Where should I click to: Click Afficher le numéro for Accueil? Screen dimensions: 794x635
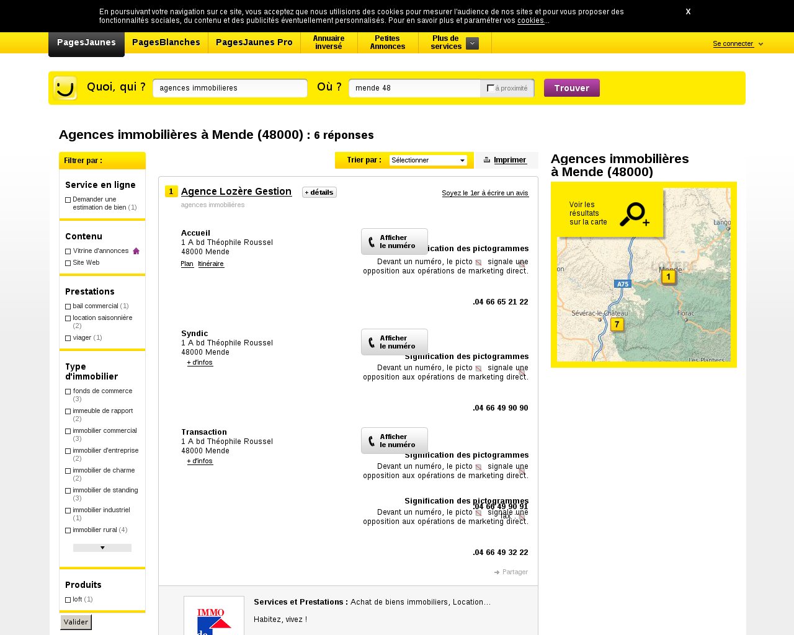pos(395,241)
